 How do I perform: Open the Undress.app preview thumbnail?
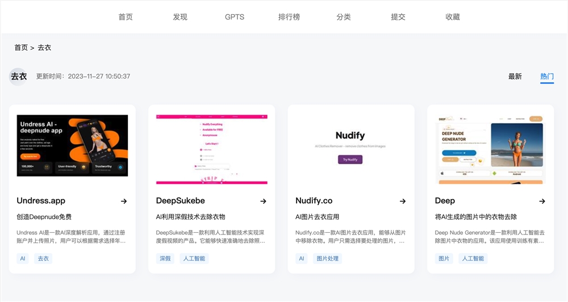click(73, 145)
